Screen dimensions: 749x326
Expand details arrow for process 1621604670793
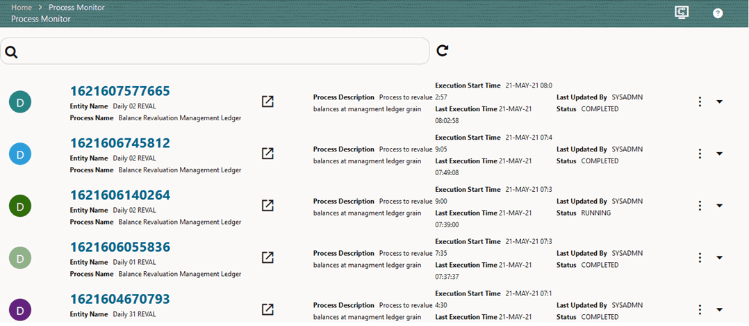(719, 310)
